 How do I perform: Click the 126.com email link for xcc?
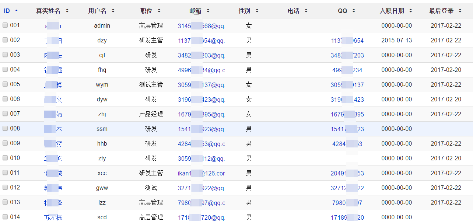[201, 173]
